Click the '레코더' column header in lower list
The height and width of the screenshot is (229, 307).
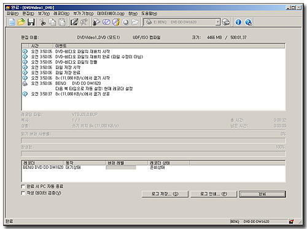43,163
